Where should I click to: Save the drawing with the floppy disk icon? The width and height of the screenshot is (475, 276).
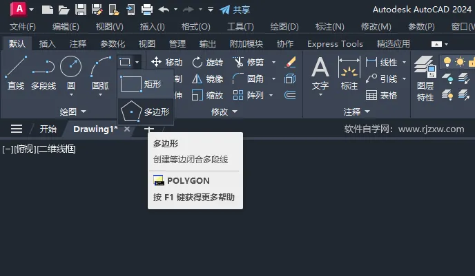81,10
